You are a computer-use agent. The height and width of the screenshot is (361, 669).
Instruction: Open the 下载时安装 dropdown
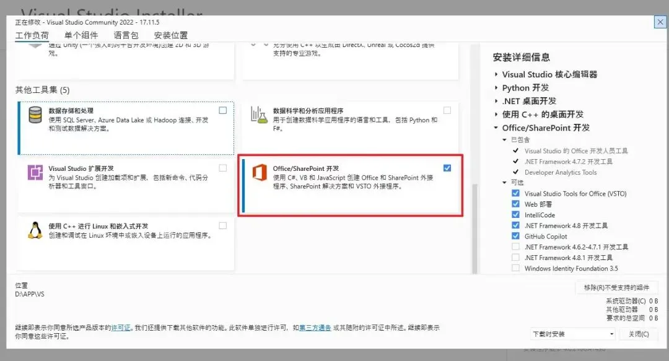pos(573,334)
